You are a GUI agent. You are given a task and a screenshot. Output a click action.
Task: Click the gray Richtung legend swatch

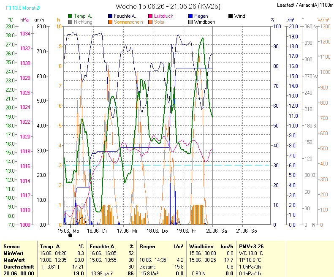(70, 22)
